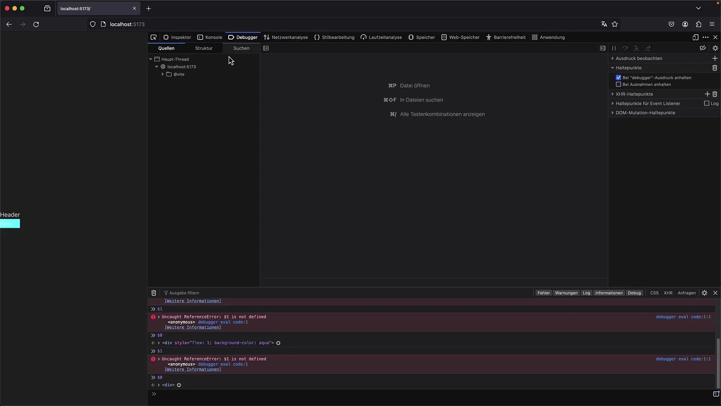Select the Struktur sidebar tab
Viewport: 721px width, 406px height.
click(x=204, y=48)
